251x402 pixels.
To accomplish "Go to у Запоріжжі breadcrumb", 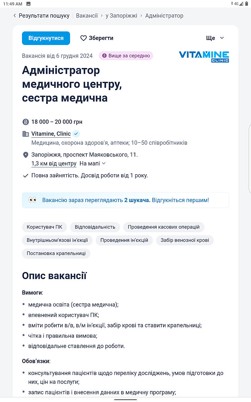I will coord(121,16).
